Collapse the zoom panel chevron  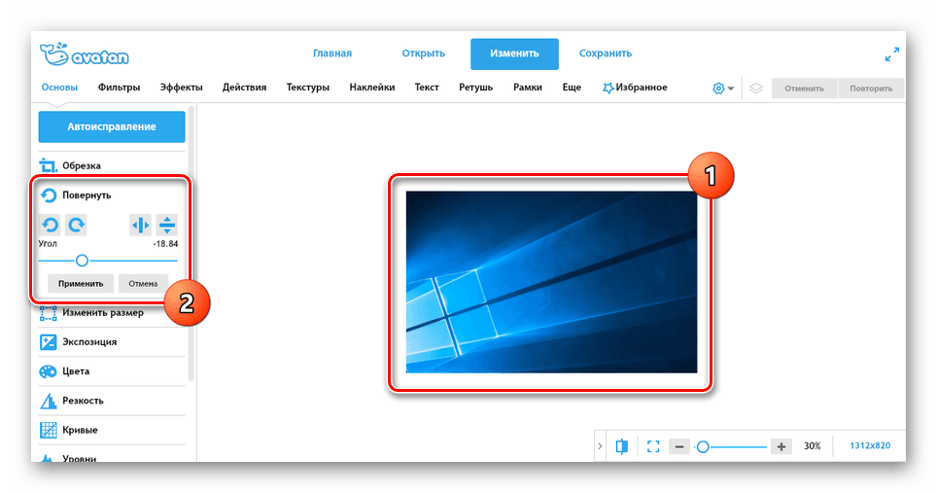600,446
